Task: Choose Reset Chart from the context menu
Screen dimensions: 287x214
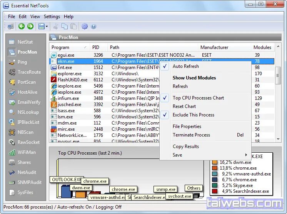Action: [205, 106]
